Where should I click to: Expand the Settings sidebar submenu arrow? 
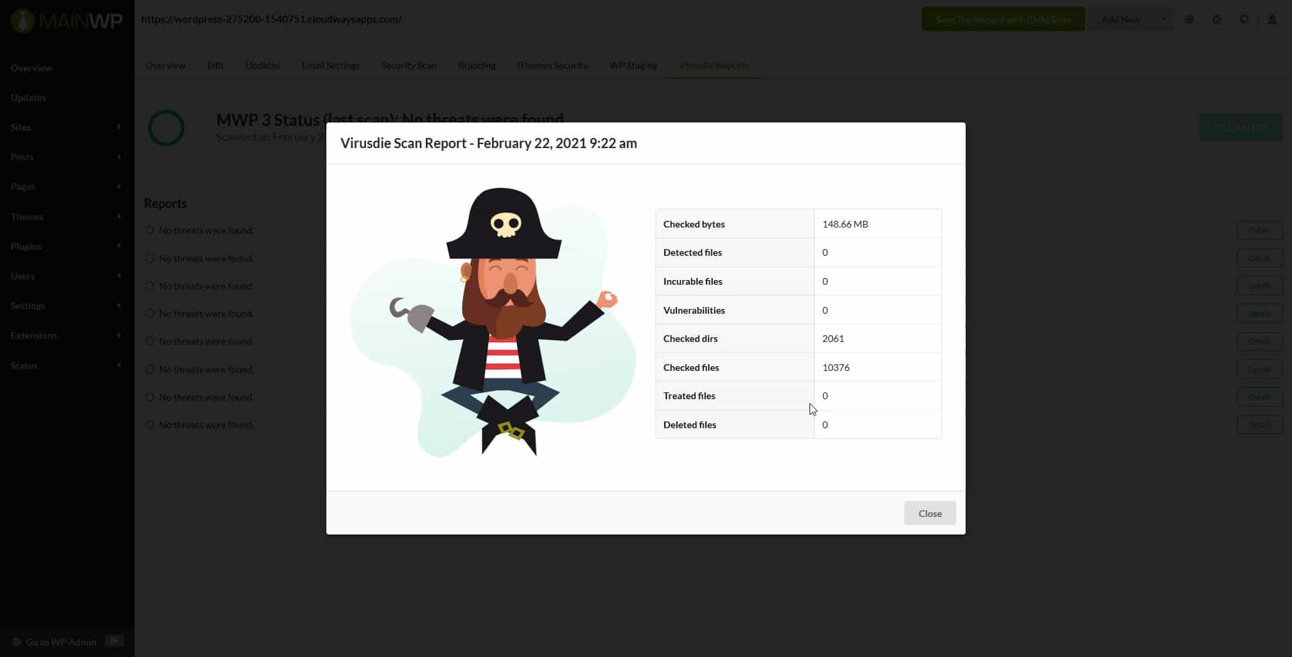click(118, 306)
